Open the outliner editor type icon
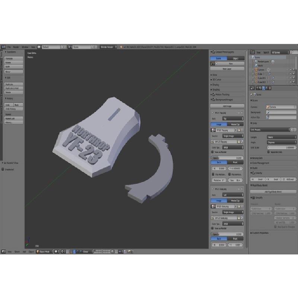The height and width of the screenshot is (298, 298). point(253,52)
